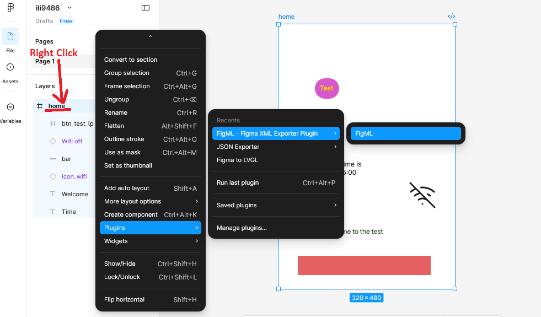541x317 pixels.
Task: Select the red rectangle bar on canvas
Action: point(364,265)
